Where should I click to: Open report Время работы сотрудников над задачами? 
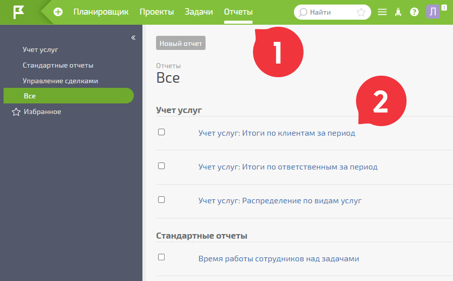point(279,258)
